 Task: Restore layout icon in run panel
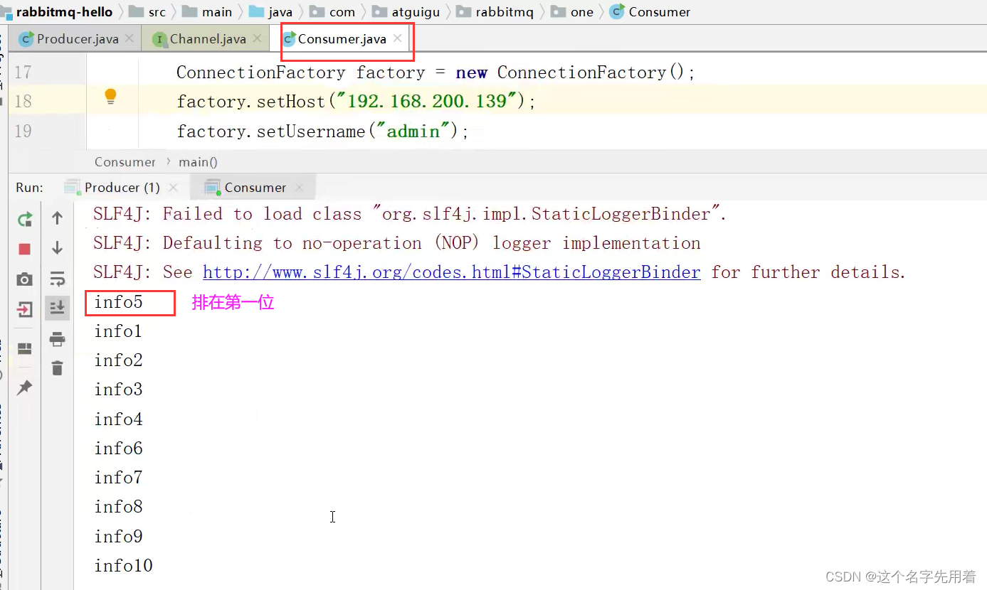point(25,348)
